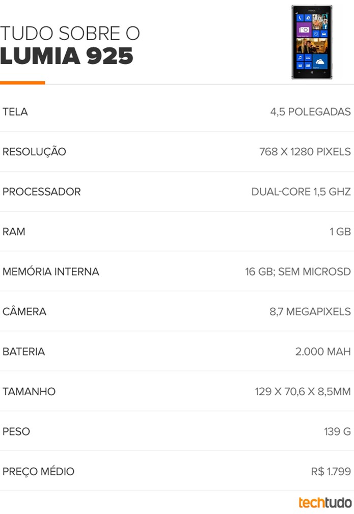
Task: Click the RAM row label
Action: (x=14, y=232)
